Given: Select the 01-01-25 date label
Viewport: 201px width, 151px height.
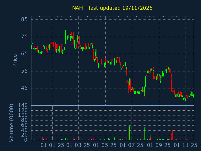Looking at the screenshot, I should pyautogui.click(x=53, y=145).
